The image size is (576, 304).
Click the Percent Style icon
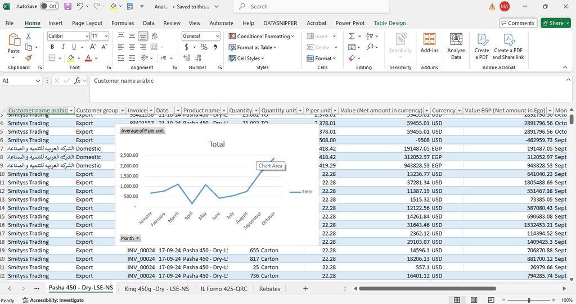tap(204, 47)
